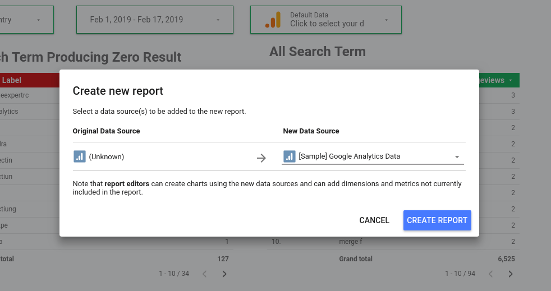Click the Unknown original data source icon
The width and height of the screenshot is (551, 291).
80,156
